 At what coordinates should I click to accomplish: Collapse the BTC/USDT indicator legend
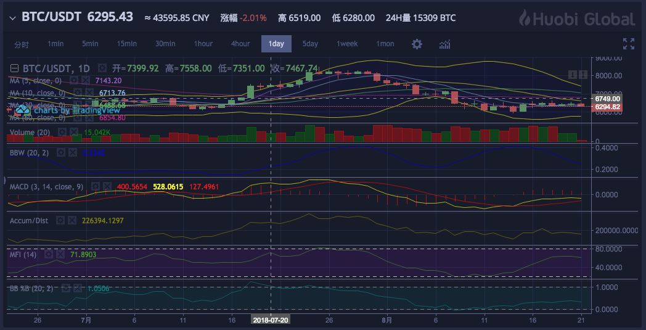(x=15, y=68)
